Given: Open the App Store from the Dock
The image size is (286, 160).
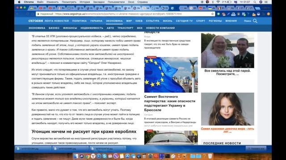Looking at the screenshot, I should coord(127,156).
